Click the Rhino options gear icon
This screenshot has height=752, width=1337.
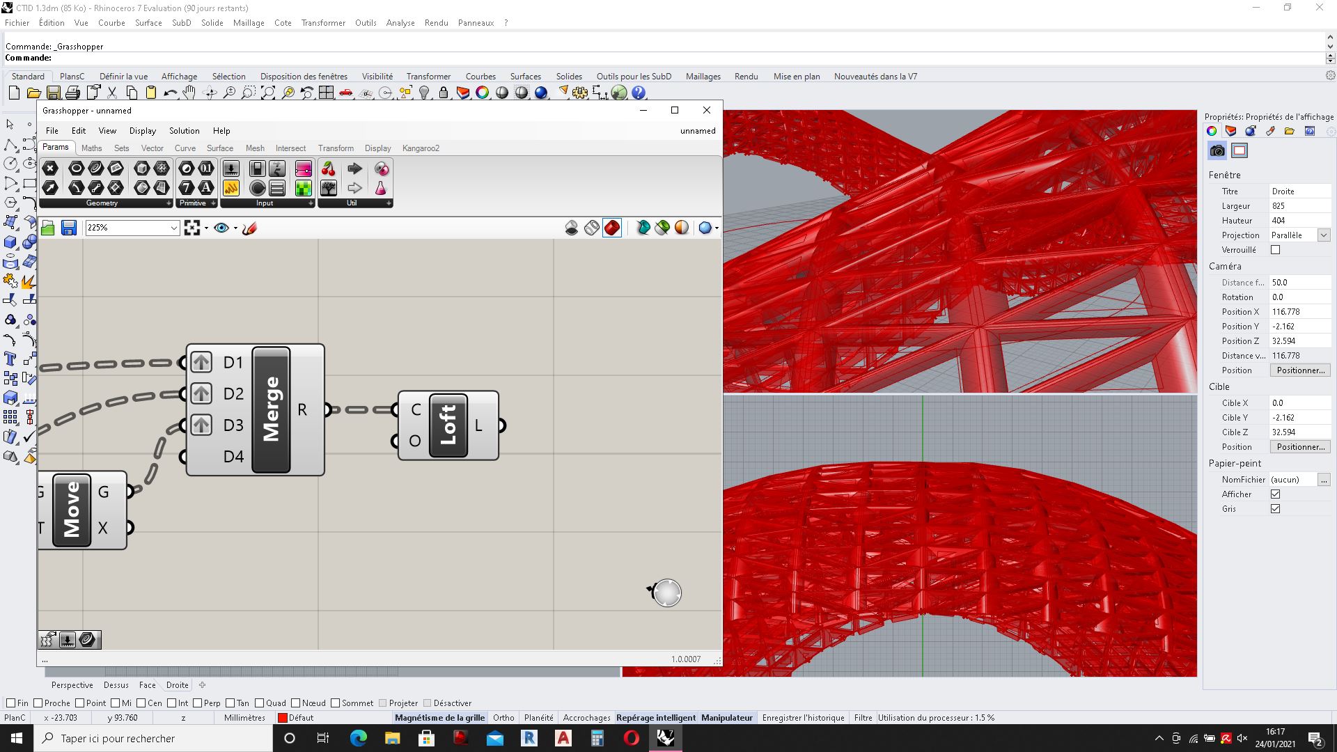(580, 93)
